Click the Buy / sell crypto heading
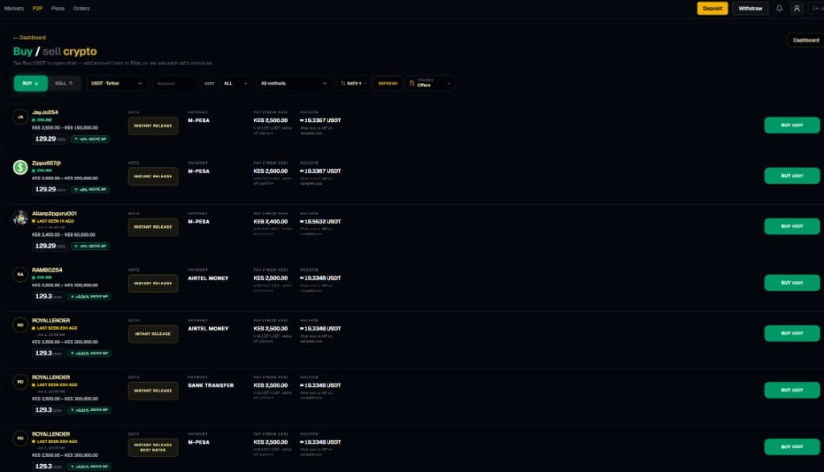The width and height of the screenshot is (824, 472). tap(55, 51)
